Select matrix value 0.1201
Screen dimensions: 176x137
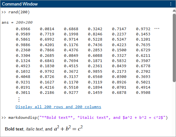point(143,39)
